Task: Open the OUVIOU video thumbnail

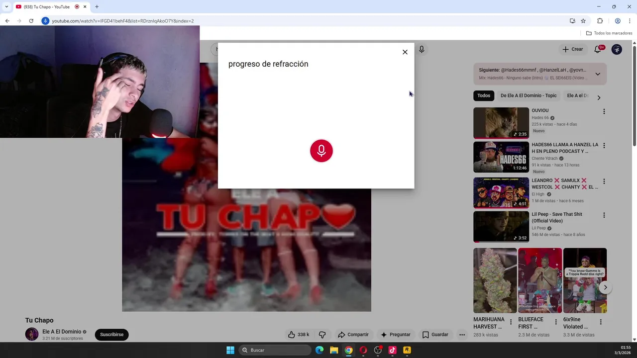Action: click(x=501, y=123)
